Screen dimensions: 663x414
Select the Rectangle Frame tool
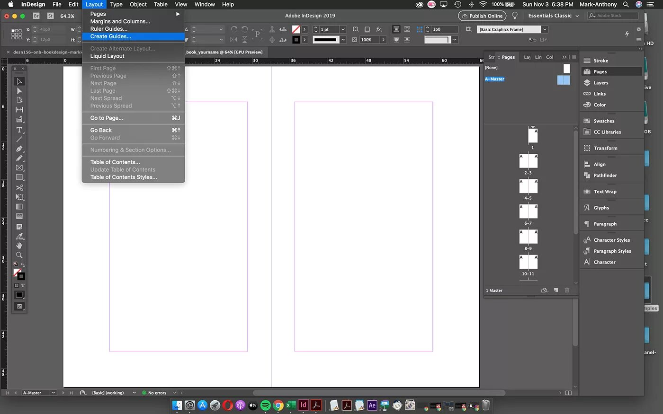pyautogui.click(x=19, y=168)
